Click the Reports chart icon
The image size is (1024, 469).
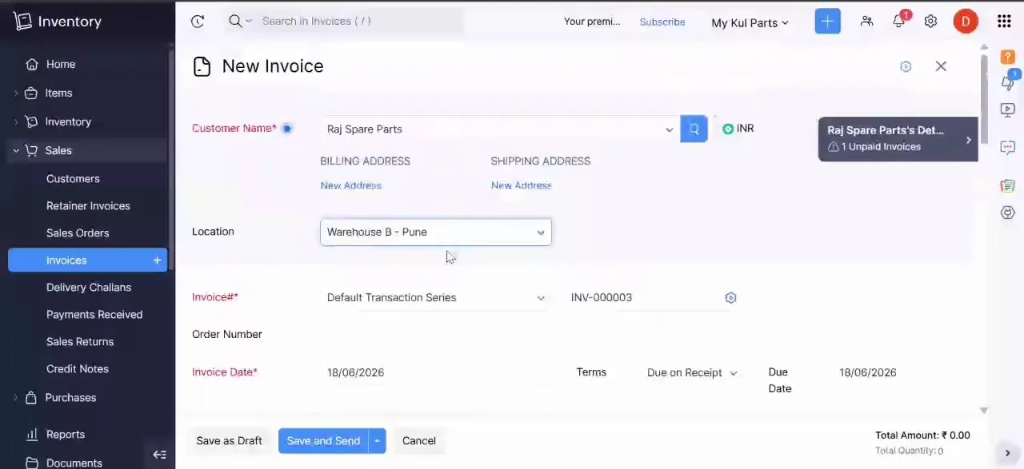pos(31,434)
